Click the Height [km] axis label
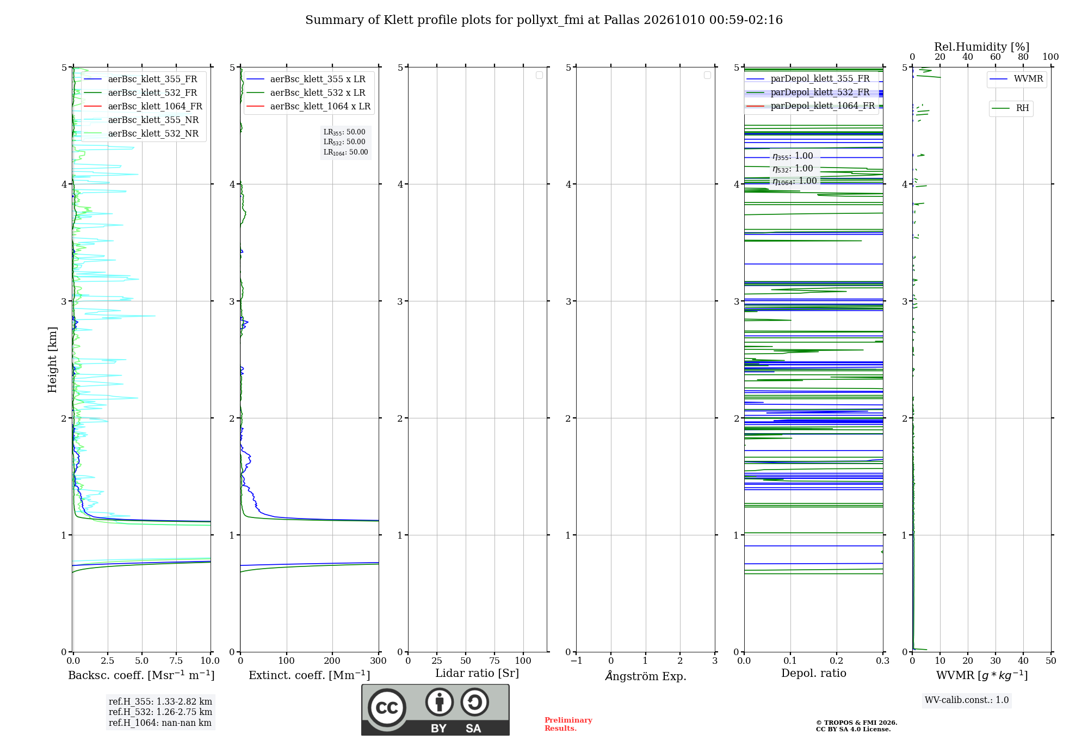 coord(52,360)
